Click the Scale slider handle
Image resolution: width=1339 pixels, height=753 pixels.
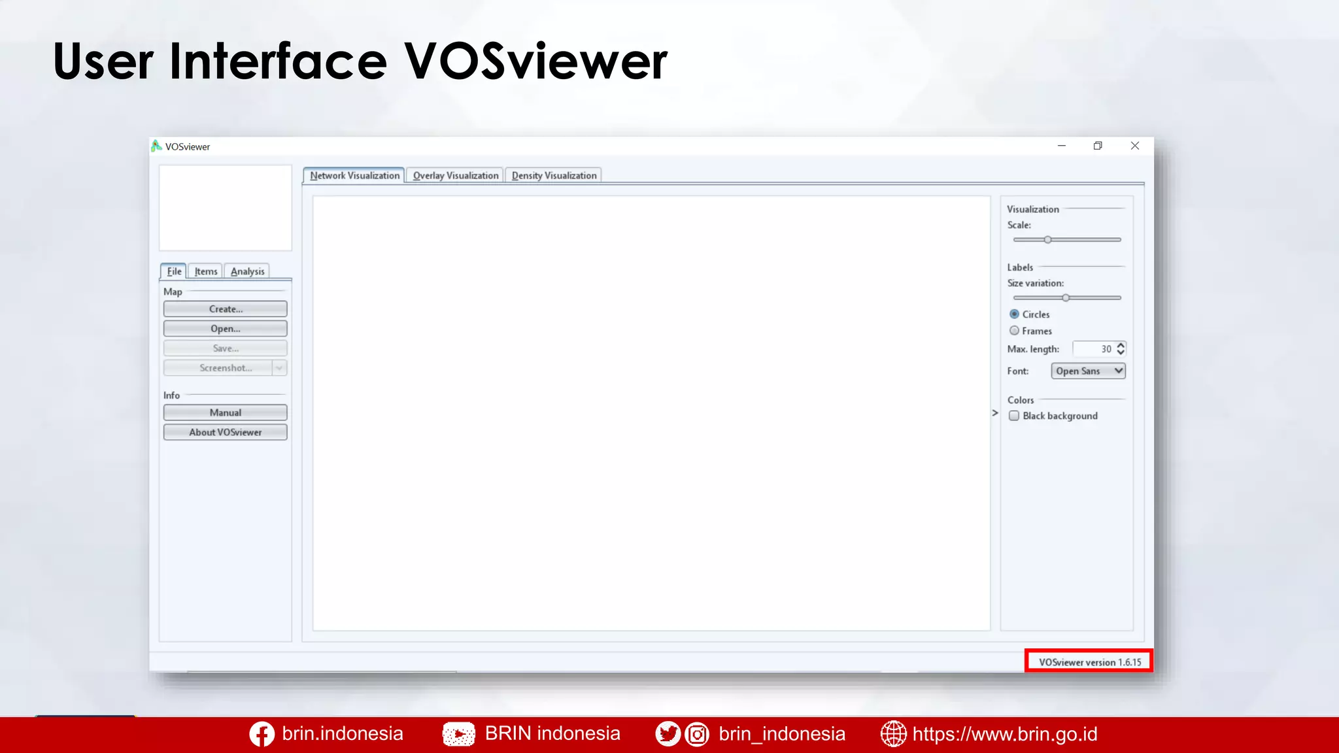click(x=1047, y=240)
